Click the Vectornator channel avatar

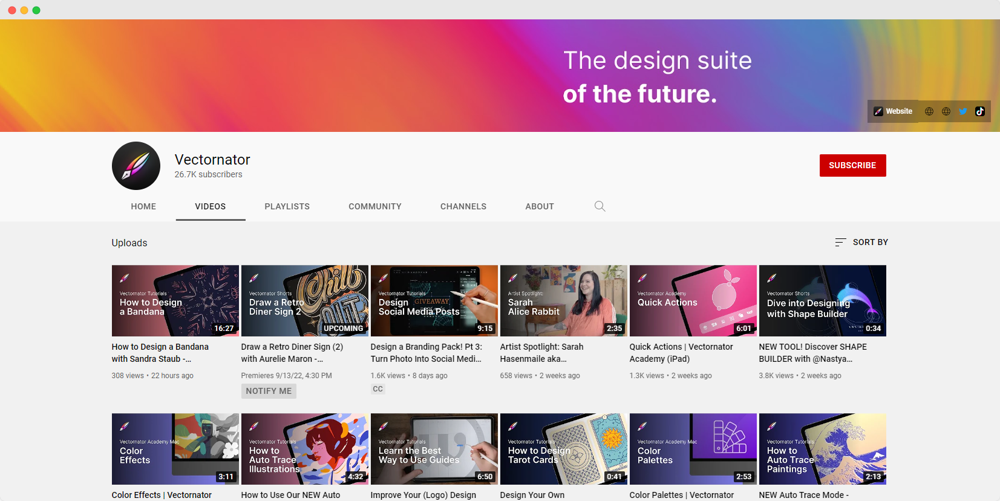tap(136, 166)
